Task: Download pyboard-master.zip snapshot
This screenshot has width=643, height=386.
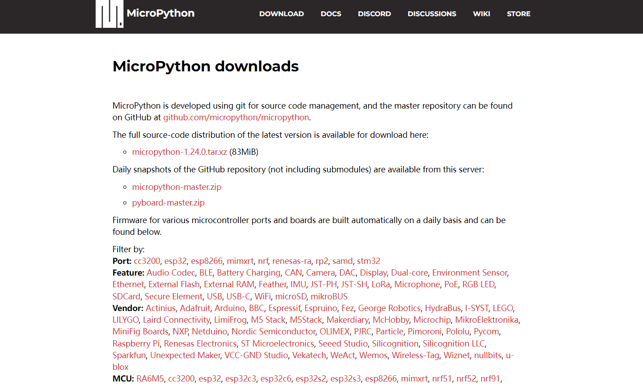Action: [168, 203]
